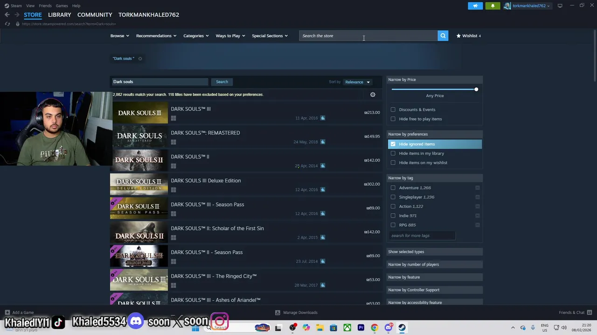This screenshot has height=335, width=597.
Task: Enable Hide free to play items
Action: pos(393,119)
